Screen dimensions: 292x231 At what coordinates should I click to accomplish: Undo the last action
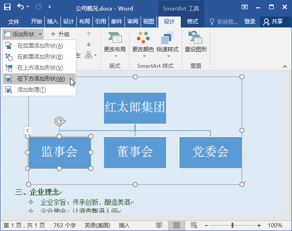pyautogui.click(x=21, y=7)
